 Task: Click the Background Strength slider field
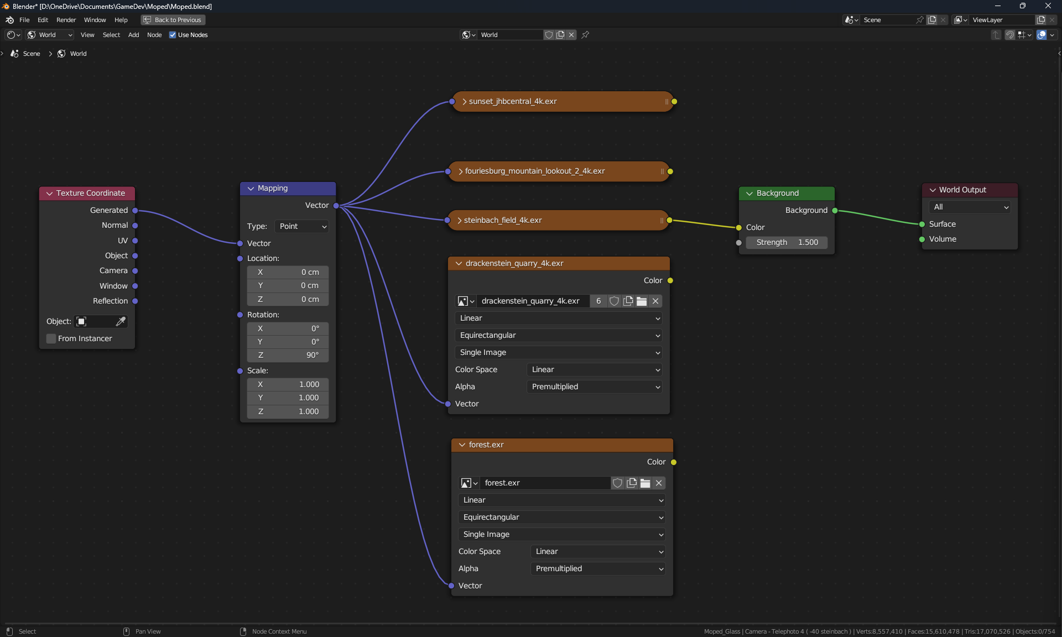[786, 242]
